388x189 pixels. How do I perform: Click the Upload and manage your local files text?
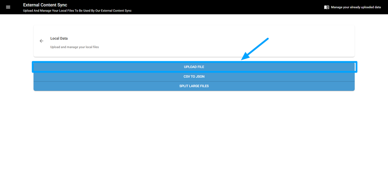(74, 47)
